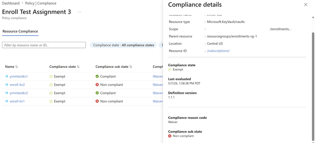Click the key vault icon beside enroll-kv1
The width and height of the screenshot is (315, 143).
[7, 101]
